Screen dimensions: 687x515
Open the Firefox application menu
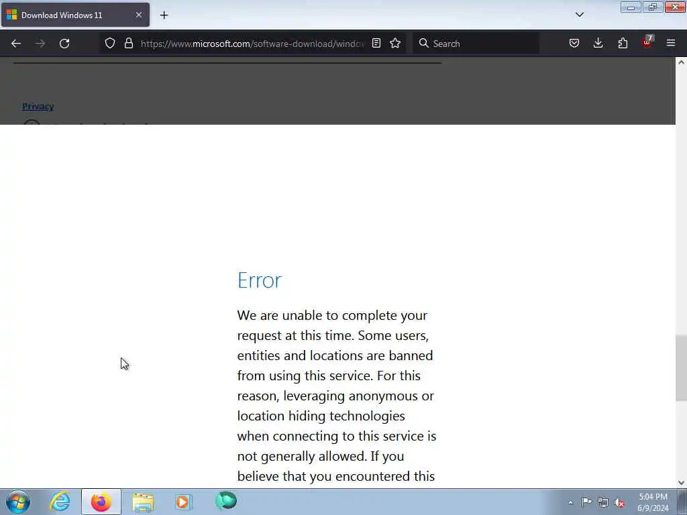coord(671,44)
